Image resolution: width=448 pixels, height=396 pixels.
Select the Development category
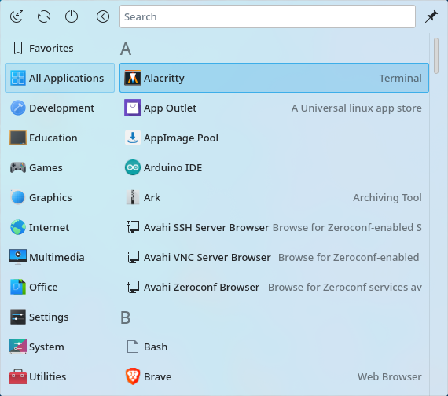tap(60, 108)
